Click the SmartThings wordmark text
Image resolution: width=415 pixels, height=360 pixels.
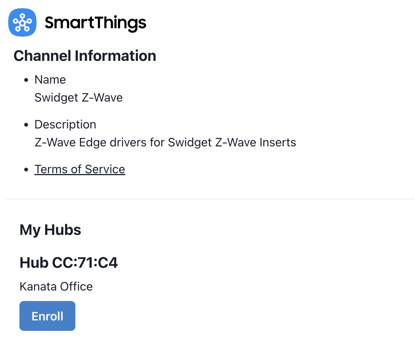coord(95,24)
